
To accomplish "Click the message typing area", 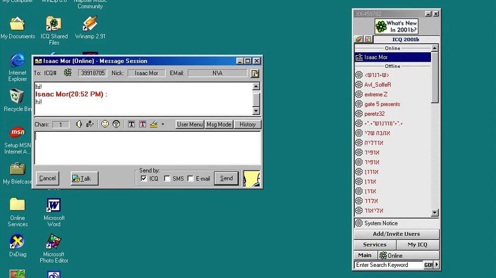I will coord(147,148).
